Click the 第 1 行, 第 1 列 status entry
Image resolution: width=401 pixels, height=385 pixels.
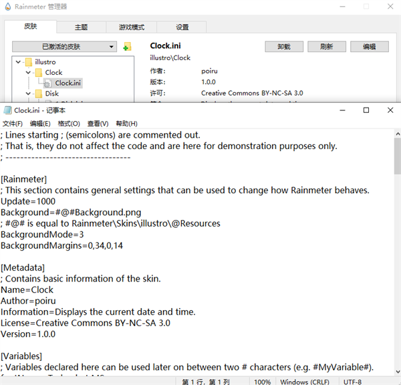(x=206, y=382)
